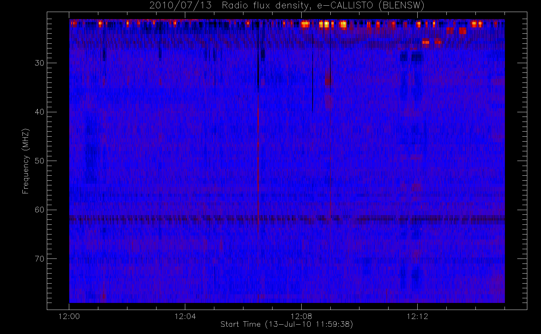Click the 60 frequency tick label
The height and width of the screenshot is (334, 541).
(39, 210)
